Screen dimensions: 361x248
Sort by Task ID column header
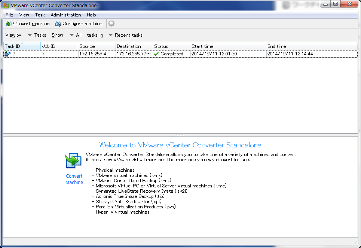[22, 46]
